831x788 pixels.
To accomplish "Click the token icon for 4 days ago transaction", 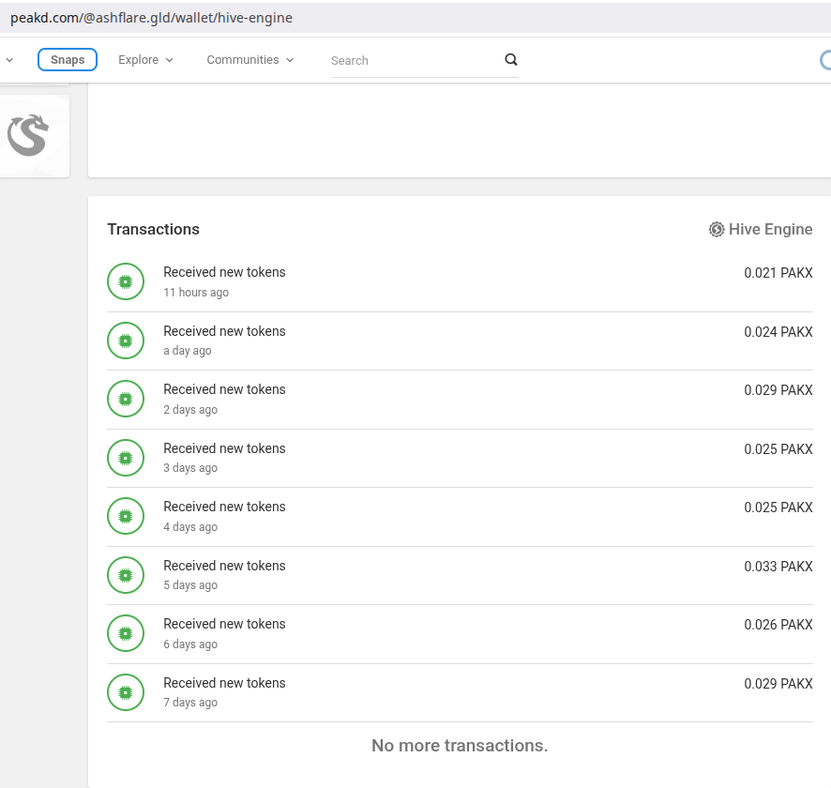I will [126, 516].
